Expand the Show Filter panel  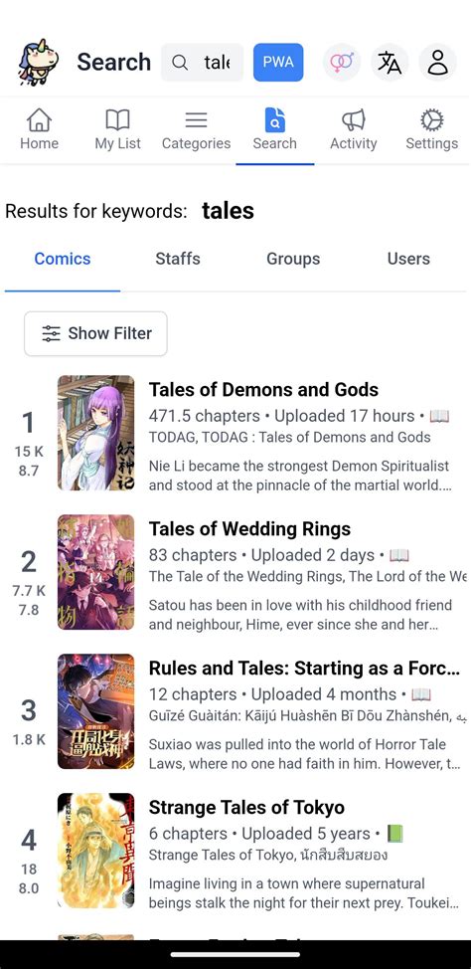(95, 333)
